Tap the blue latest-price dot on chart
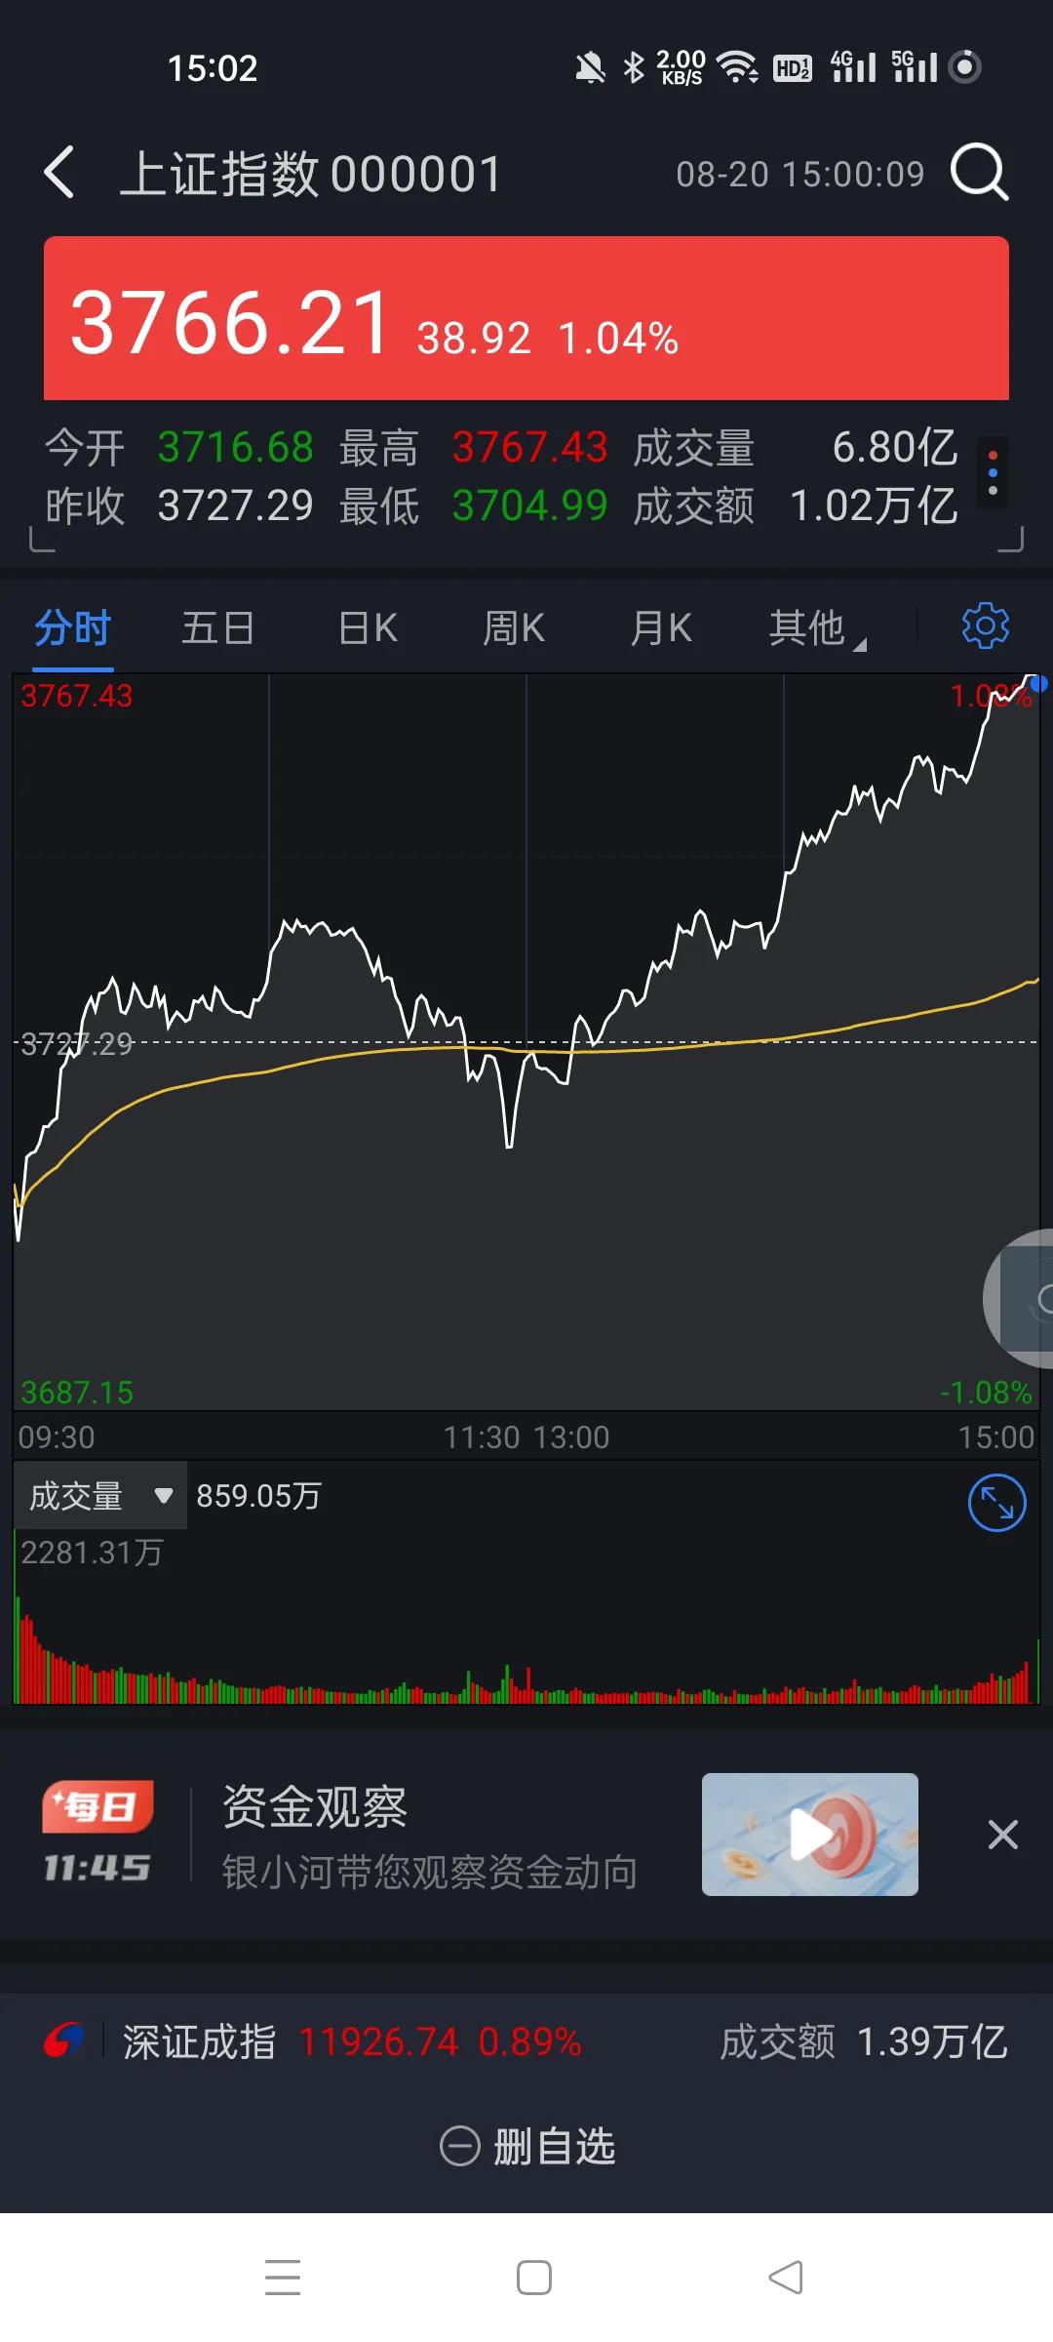The image size is (1053, 2342). tap(1039, 684)
